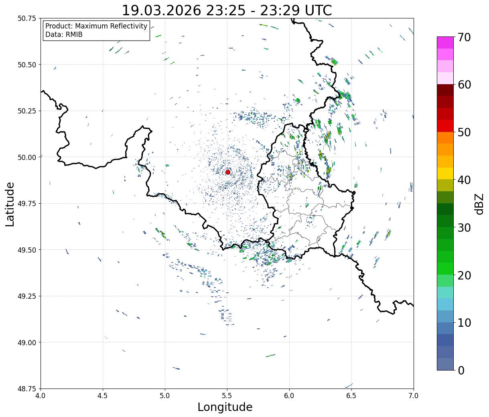Click the 'Product: Maximum Reflectivity' legend line
The height and width of the screenshot is (417, 489).
[x=96, y=26]
